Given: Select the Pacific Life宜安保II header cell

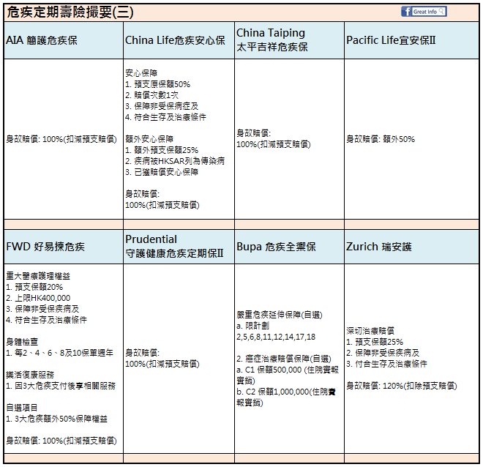Looking at the screenshot, I should click(411, 40).
